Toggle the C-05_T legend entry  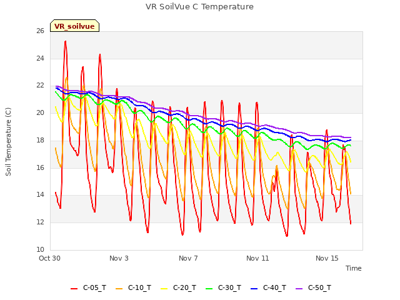click(x=89, y=288)
